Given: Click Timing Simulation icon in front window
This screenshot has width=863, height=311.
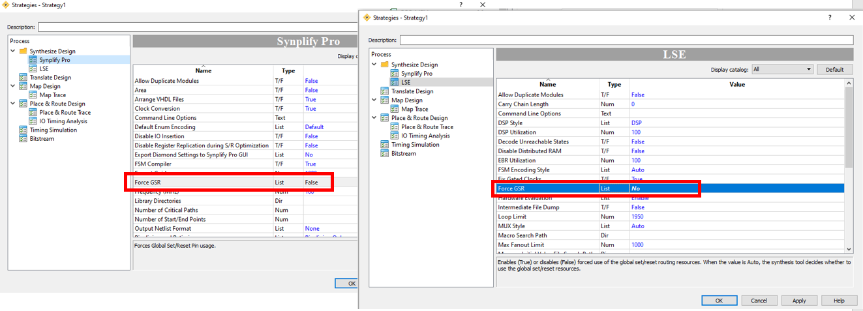Looking at the screenshot, I should pyautogui.click(x=385, y=145).
